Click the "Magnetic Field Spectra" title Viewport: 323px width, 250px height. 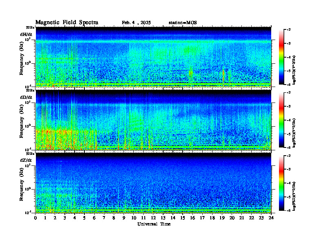click(67, 22)
